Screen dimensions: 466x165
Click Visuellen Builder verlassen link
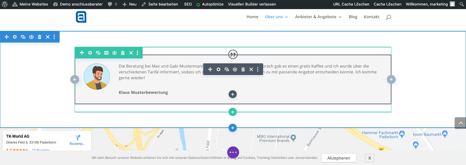click(252, 4)
